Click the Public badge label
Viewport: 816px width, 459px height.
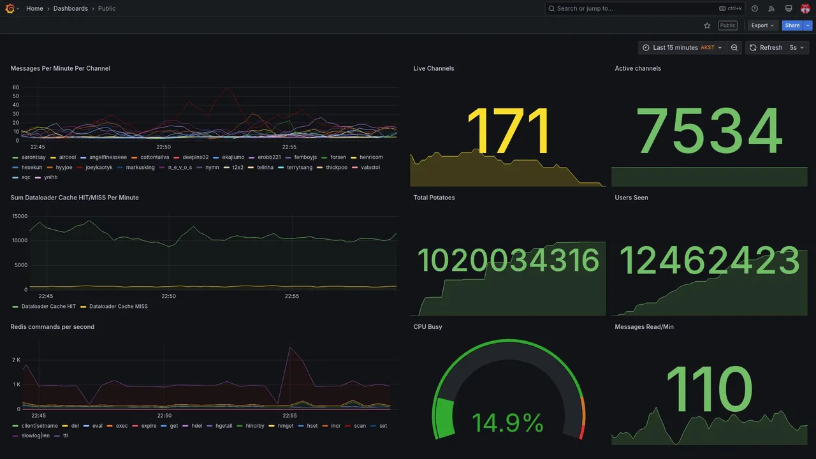pyautogui.click(x=727, y=25)
